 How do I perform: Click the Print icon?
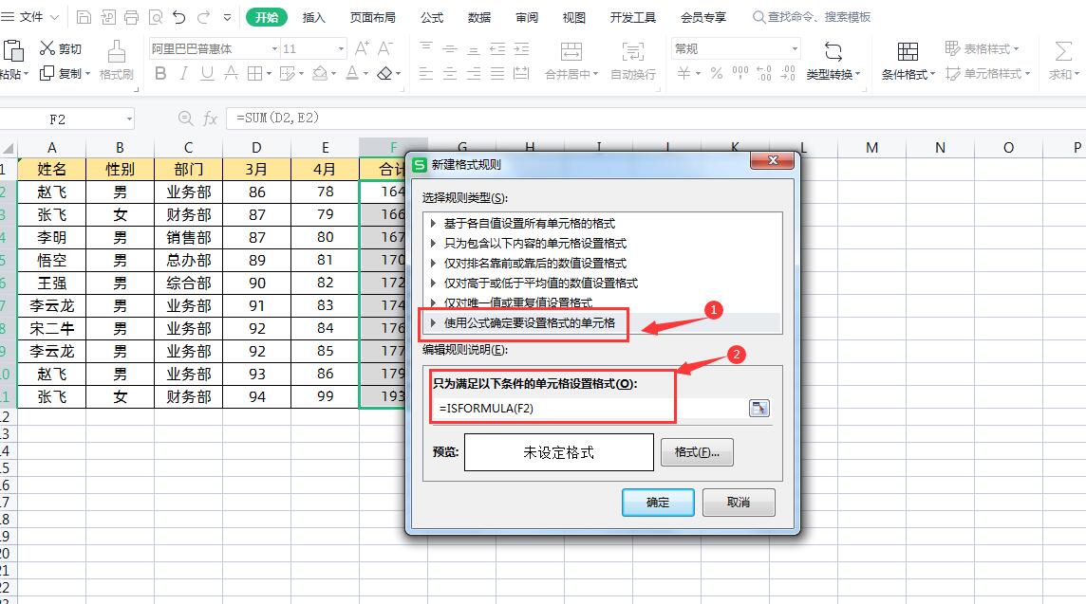[131, 17]
